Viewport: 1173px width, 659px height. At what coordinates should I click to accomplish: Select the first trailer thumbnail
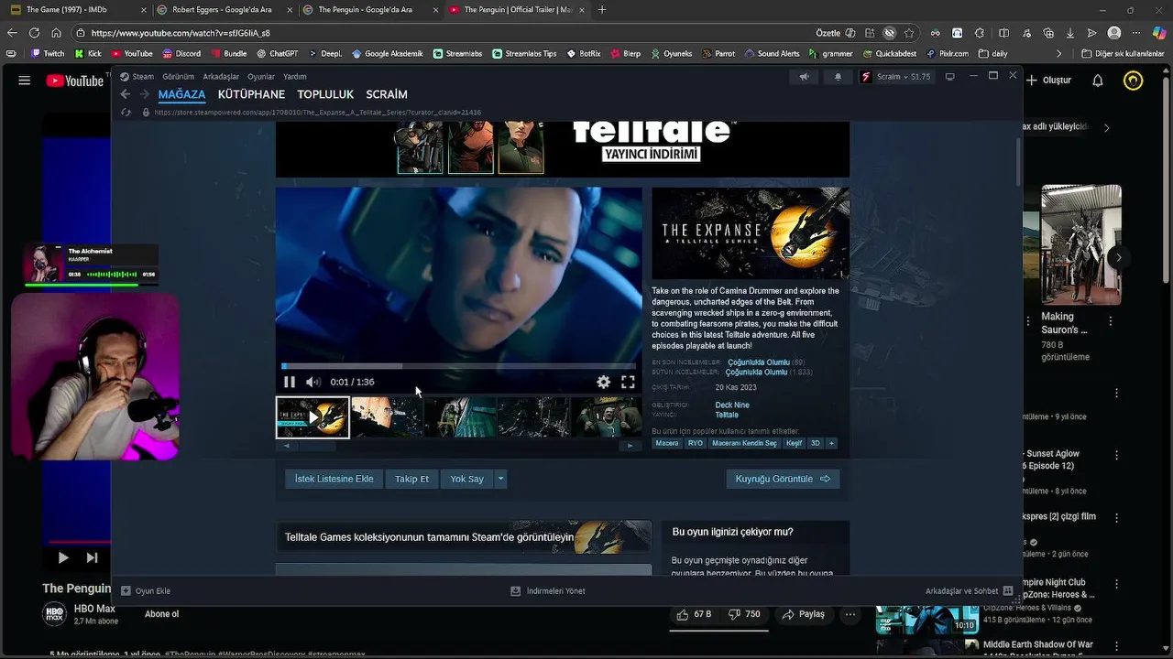click(x=312, y=417)
